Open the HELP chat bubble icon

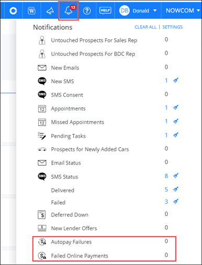click(x=105, y=10)
